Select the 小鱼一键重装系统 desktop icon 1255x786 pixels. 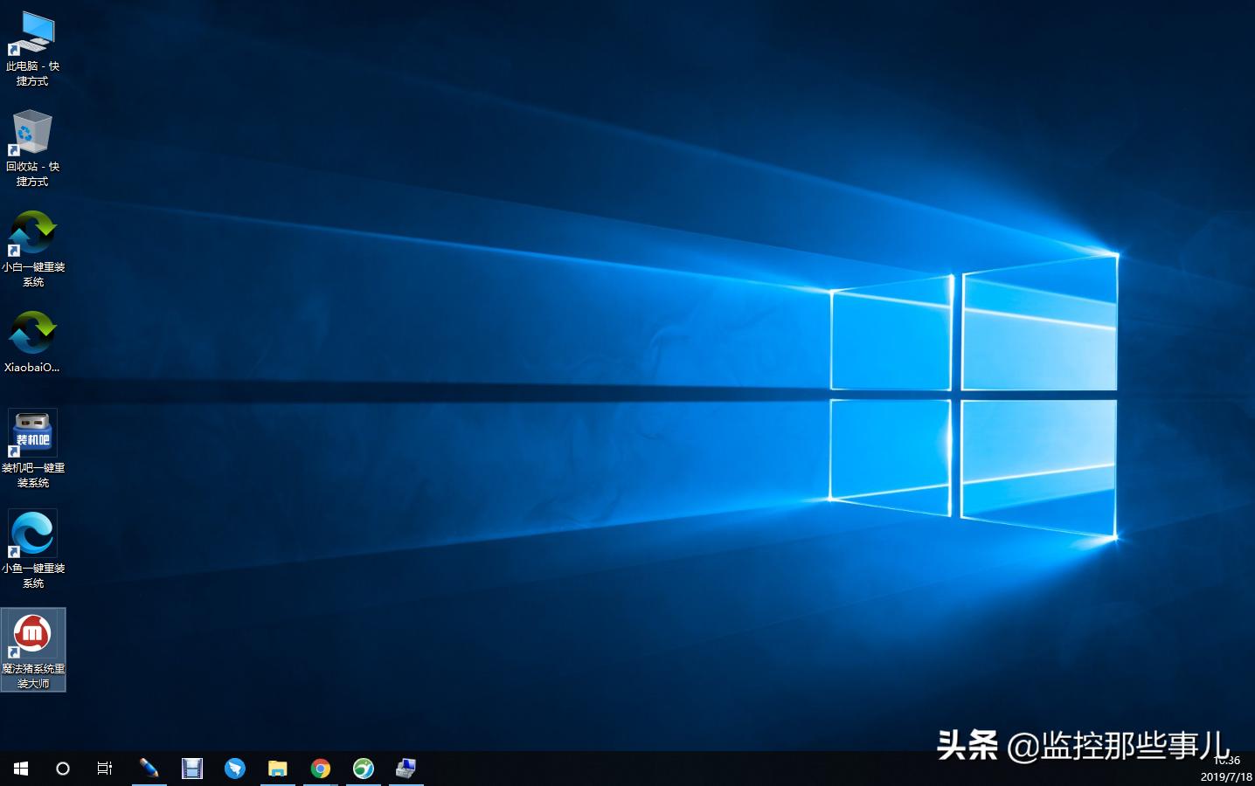click(x=33, y=533)
